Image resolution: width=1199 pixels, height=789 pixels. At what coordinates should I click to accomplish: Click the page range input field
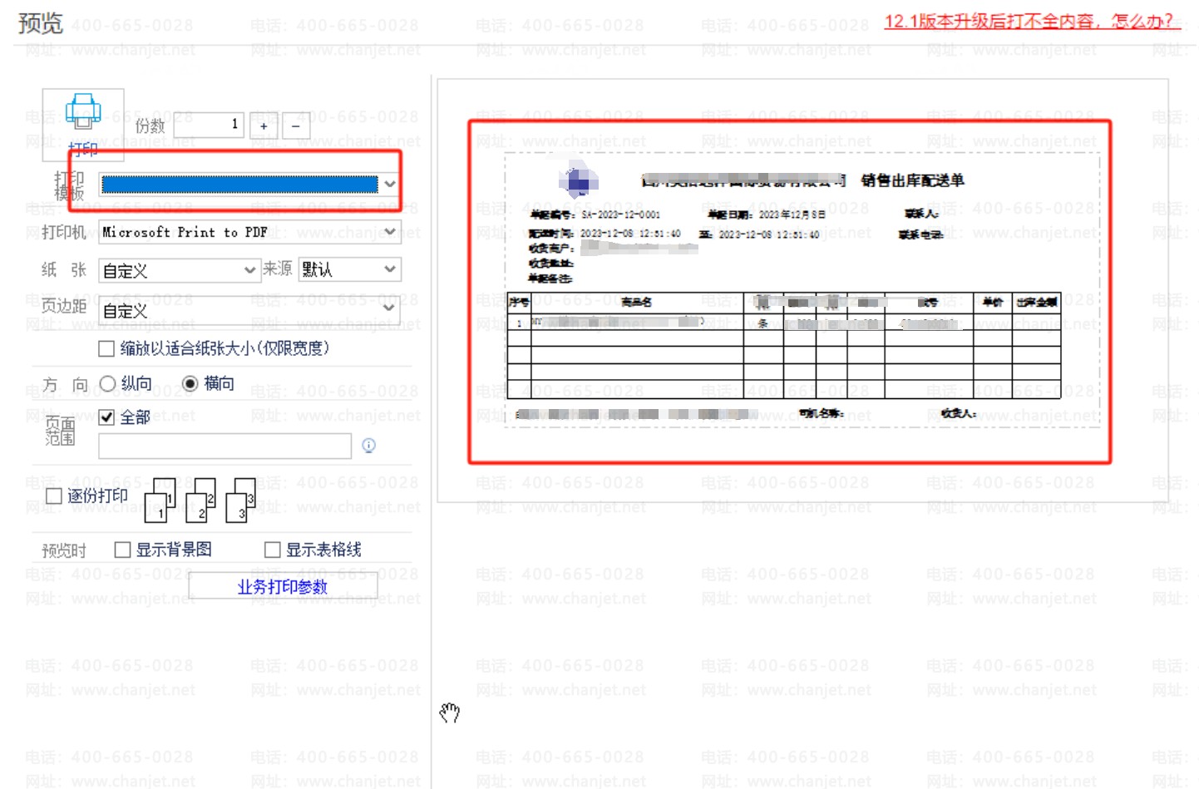click(x=225, y=446)
